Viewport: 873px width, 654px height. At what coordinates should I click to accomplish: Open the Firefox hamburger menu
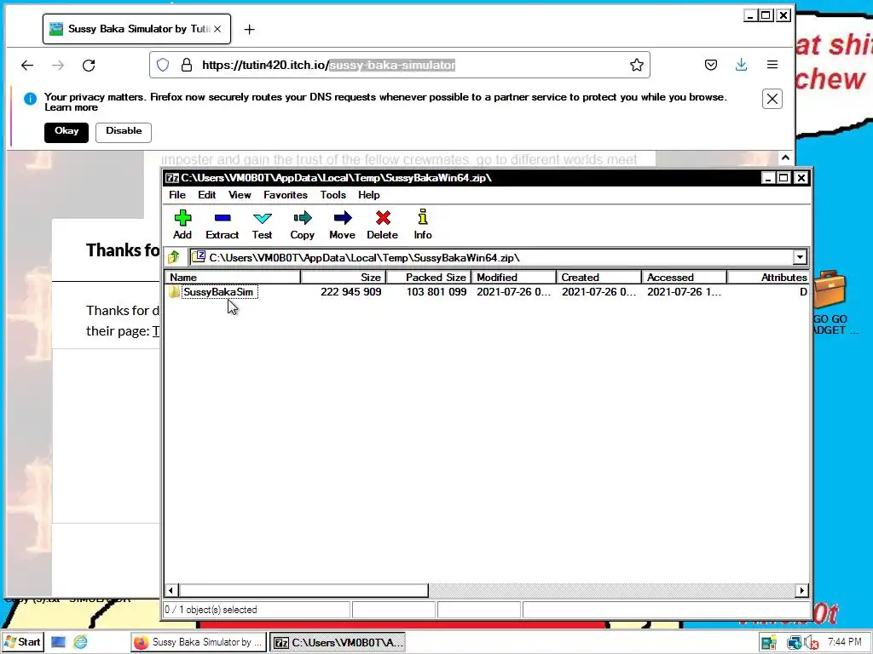pos(772,65)
